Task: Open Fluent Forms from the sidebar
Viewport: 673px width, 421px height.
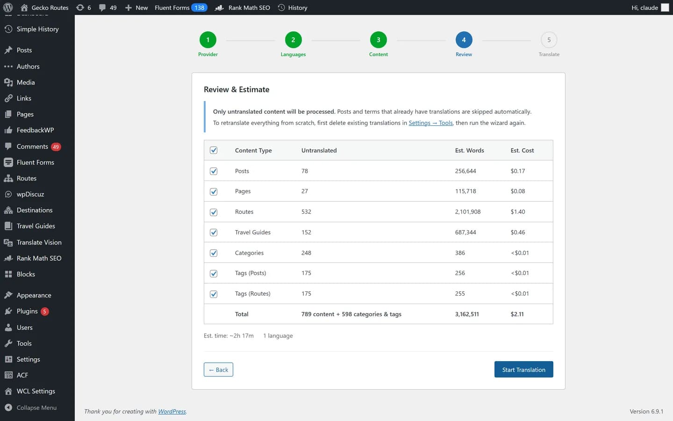Action: click(35, 162)
